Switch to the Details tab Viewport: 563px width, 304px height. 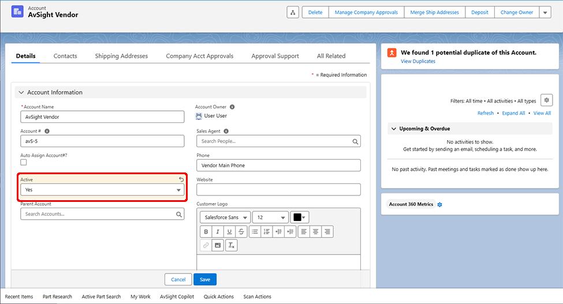click(26, 56)
